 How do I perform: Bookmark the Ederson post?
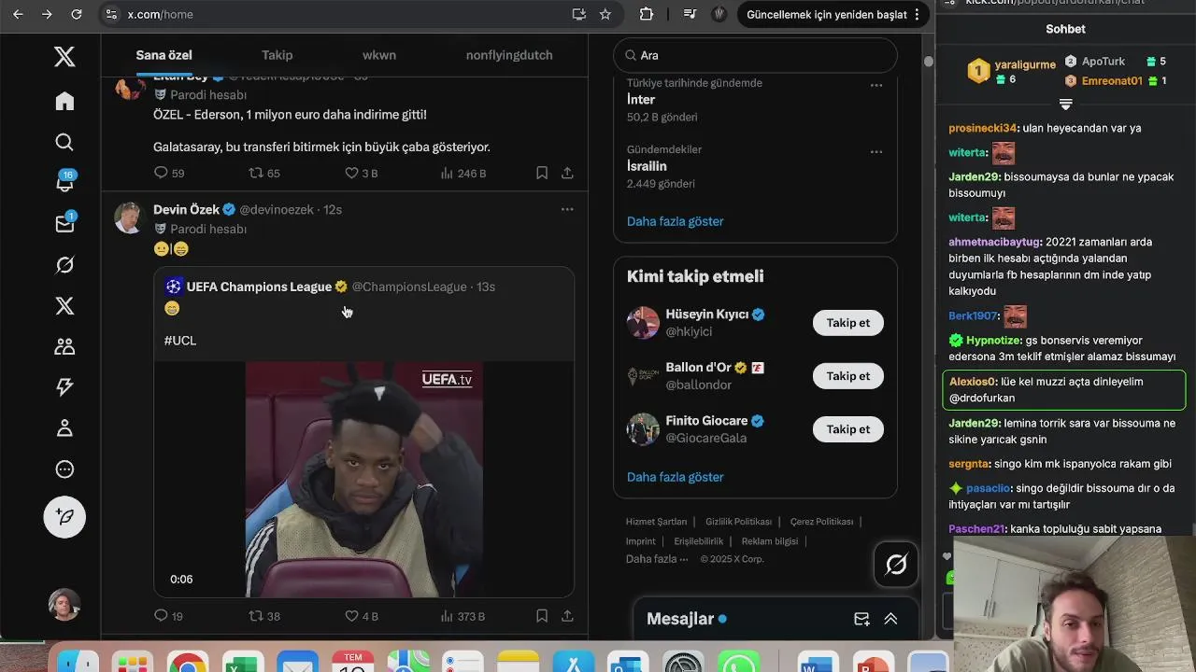(x=542, y=173)
